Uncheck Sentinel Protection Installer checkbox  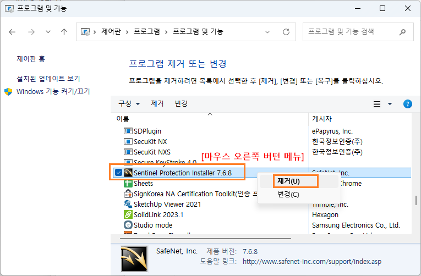118,173
